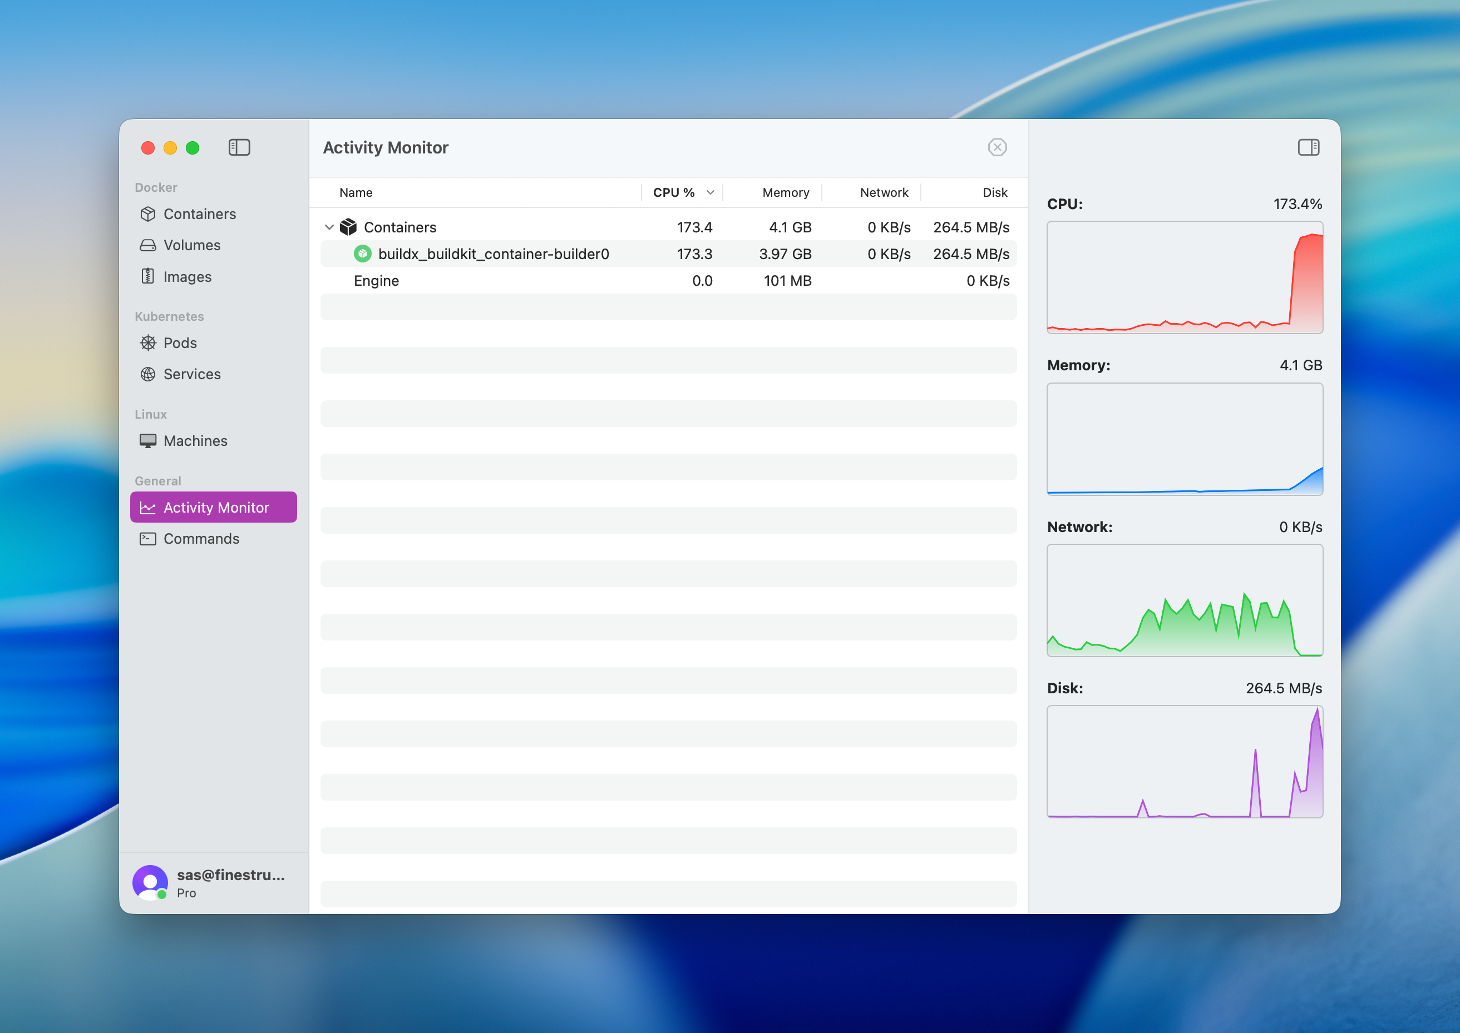Open Commands in the sidebar

click(x=213, y=539)
